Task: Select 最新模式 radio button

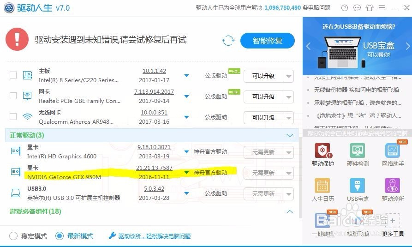Action: coord(60,236)
